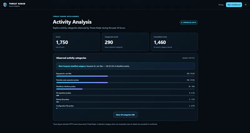This screenshot has height=133, width=250.
Task: Click the 2 - 0.7% value
Action: coord(192,106)
